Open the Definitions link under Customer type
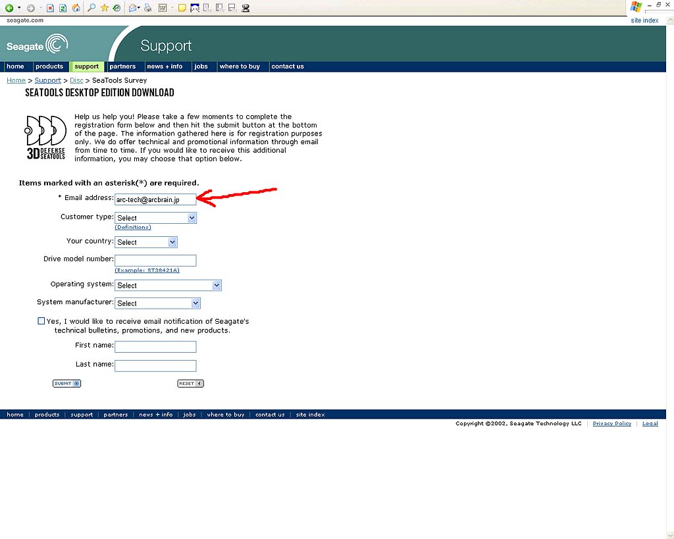Viewport: 674px width, 539px height. pos(133,227)
